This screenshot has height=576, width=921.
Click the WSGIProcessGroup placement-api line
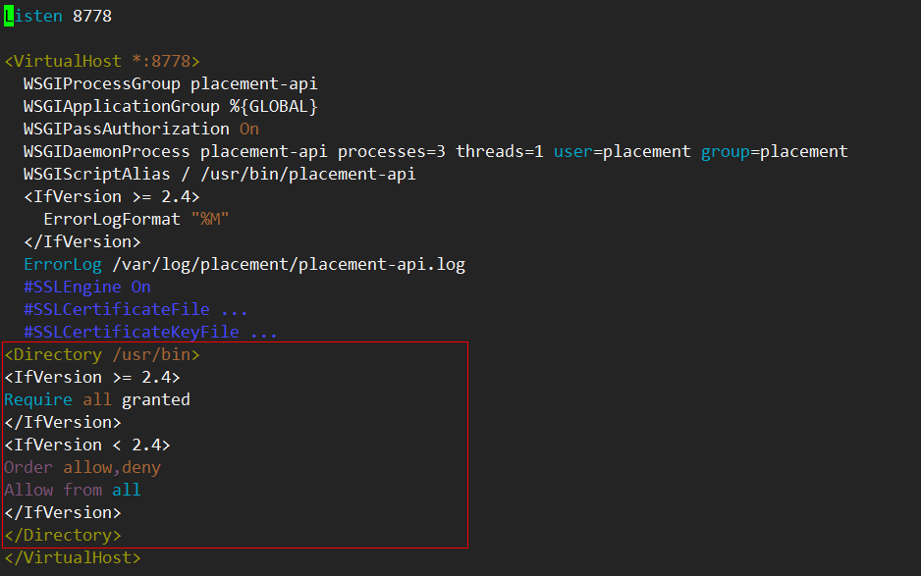coord(170,84)
